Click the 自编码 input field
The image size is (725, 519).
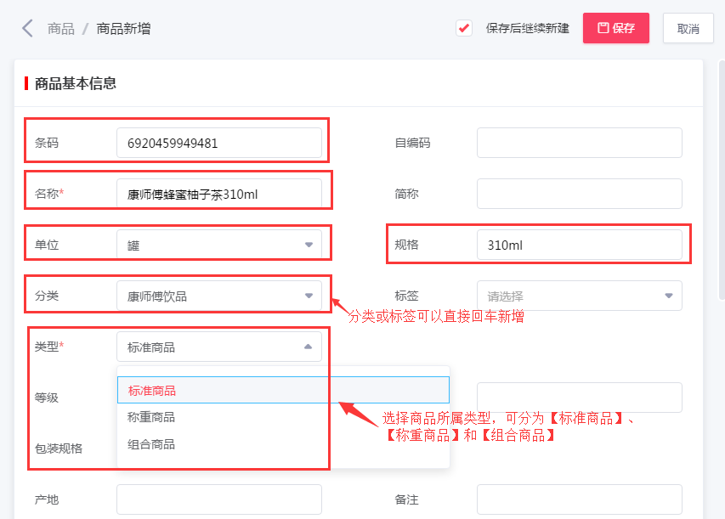579,142
